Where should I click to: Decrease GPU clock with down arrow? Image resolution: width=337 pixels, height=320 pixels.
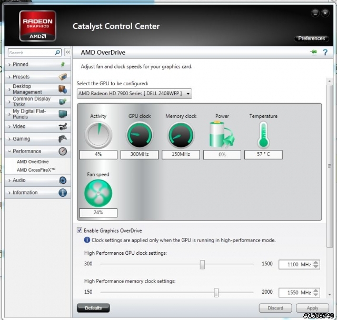click(x=316, y=266)
